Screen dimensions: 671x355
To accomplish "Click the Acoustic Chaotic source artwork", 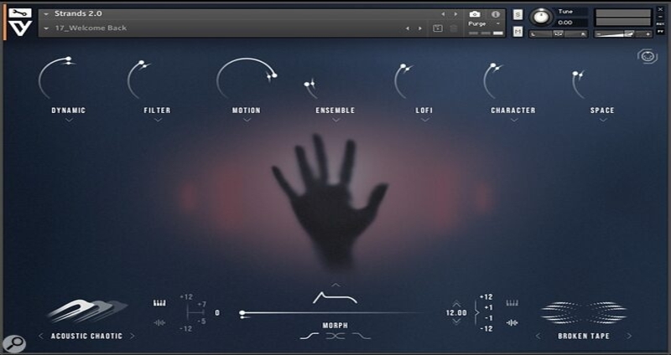I will point(87,311).
